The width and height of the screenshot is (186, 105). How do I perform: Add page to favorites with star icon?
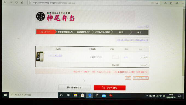click(x=157, y=3)
